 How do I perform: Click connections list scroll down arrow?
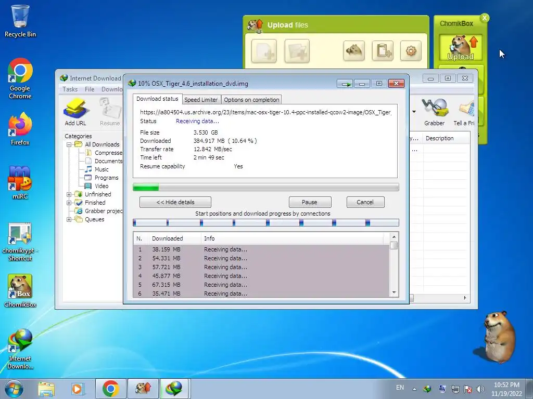[394, 292]
